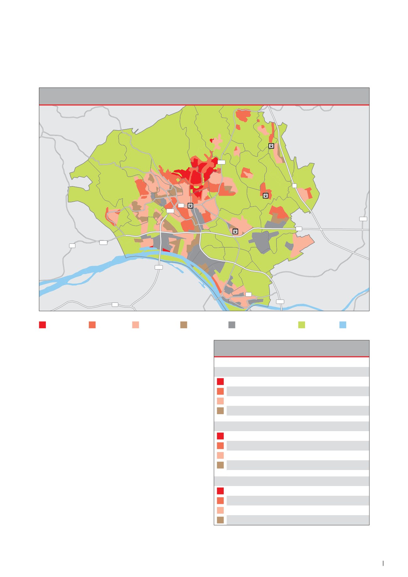Select the green swatch in the map legend
This screenshot has height=577, width=408.
point(301,325)
